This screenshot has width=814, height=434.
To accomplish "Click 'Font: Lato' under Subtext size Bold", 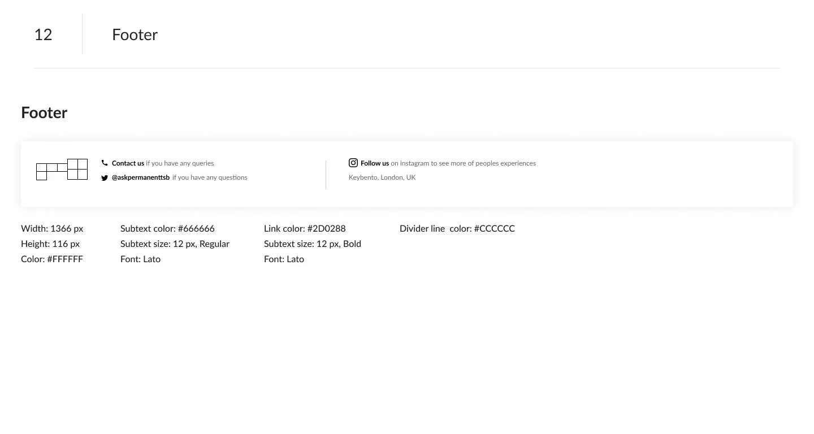I will click(x=284, y=259).
